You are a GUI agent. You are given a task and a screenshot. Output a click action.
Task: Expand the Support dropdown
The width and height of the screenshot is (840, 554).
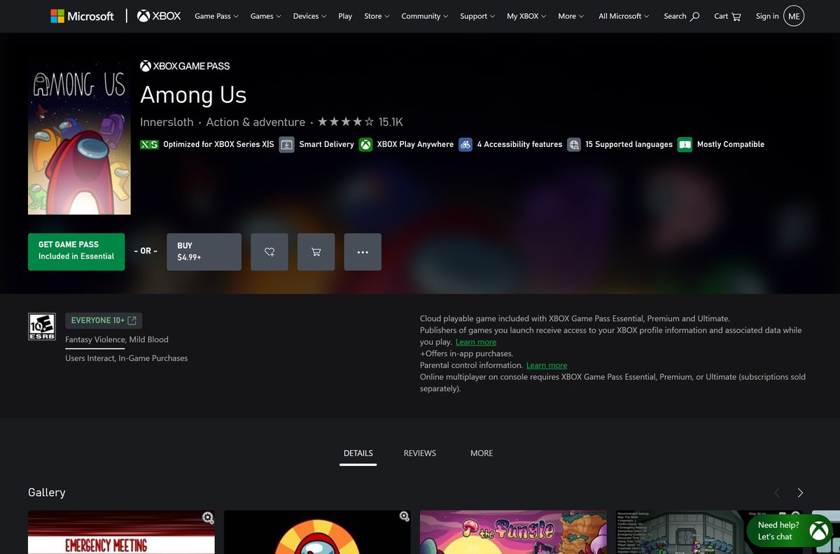(477, 16)
